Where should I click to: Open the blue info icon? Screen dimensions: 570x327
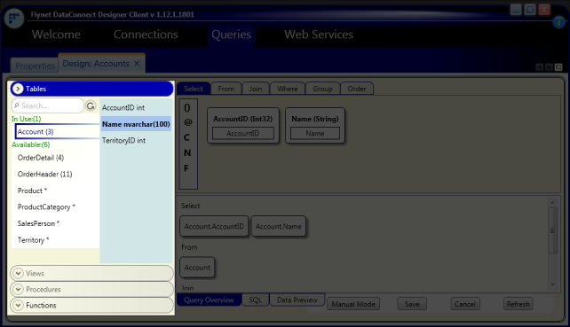[x=558, y=22]
